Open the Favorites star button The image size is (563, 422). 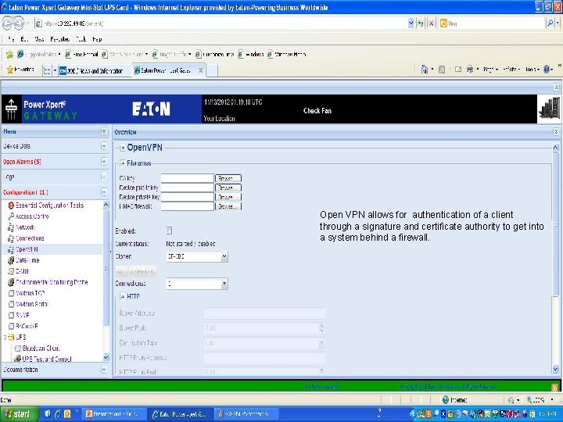20,70
